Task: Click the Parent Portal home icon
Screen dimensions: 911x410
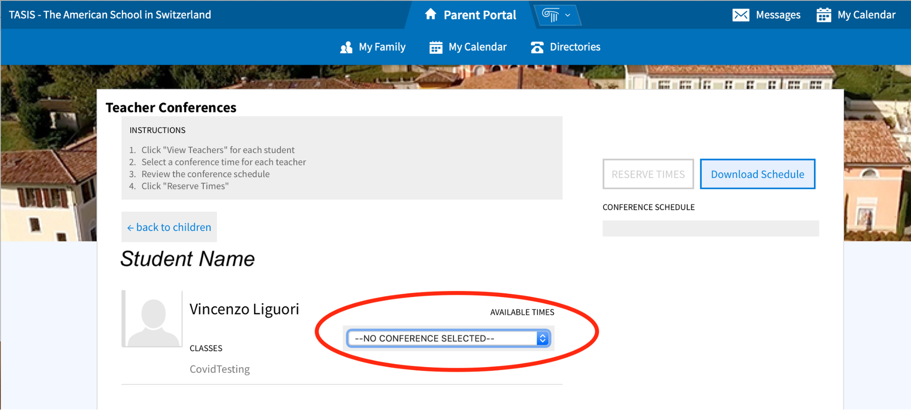Action: click(430, 14)
